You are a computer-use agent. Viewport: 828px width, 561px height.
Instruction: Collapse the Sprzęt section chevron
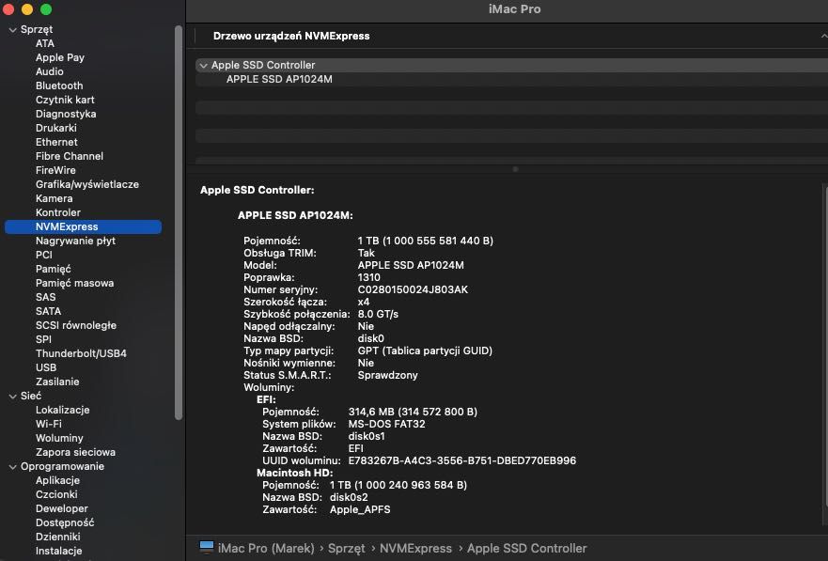[x=12, y=30]
